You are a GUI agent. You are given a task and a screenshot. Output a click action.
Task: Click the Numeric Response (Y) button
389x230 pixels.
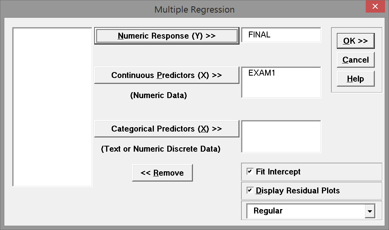166,35
